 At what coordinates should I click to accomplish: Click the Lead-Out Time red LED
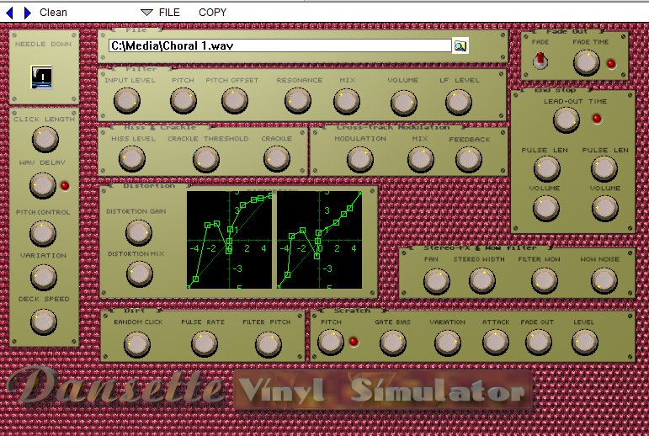pyautogui.click(x=597, y=119)
